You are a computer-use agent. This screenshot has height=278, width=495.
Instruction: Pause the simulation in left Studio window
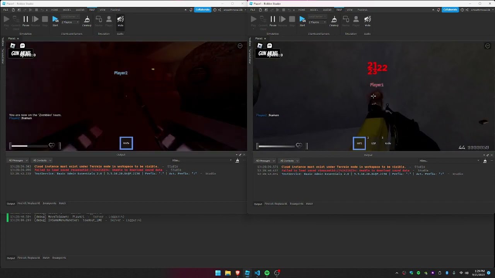pos(26,21)
